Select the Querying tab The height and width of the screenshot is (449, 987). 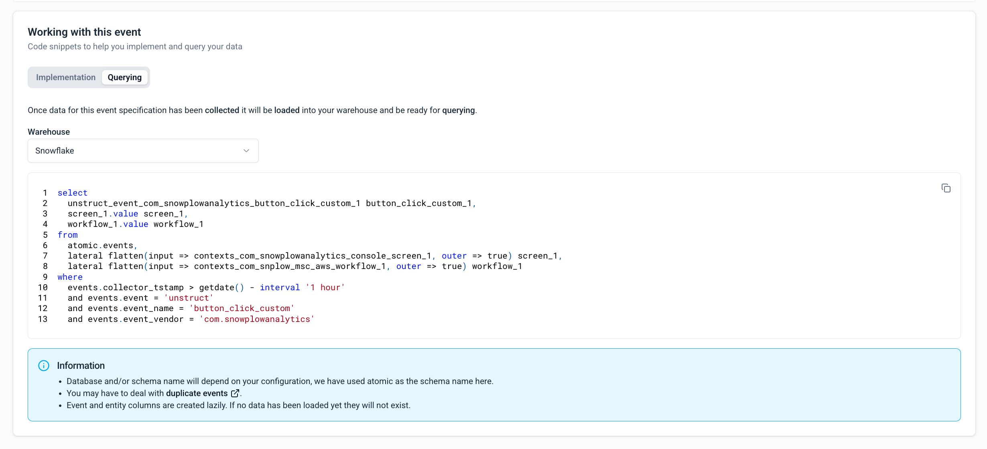coord(124,77)
